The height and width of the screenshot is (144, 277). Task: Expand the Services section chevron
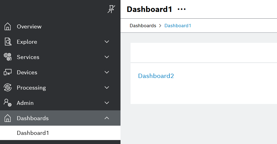tap(107, 57)
